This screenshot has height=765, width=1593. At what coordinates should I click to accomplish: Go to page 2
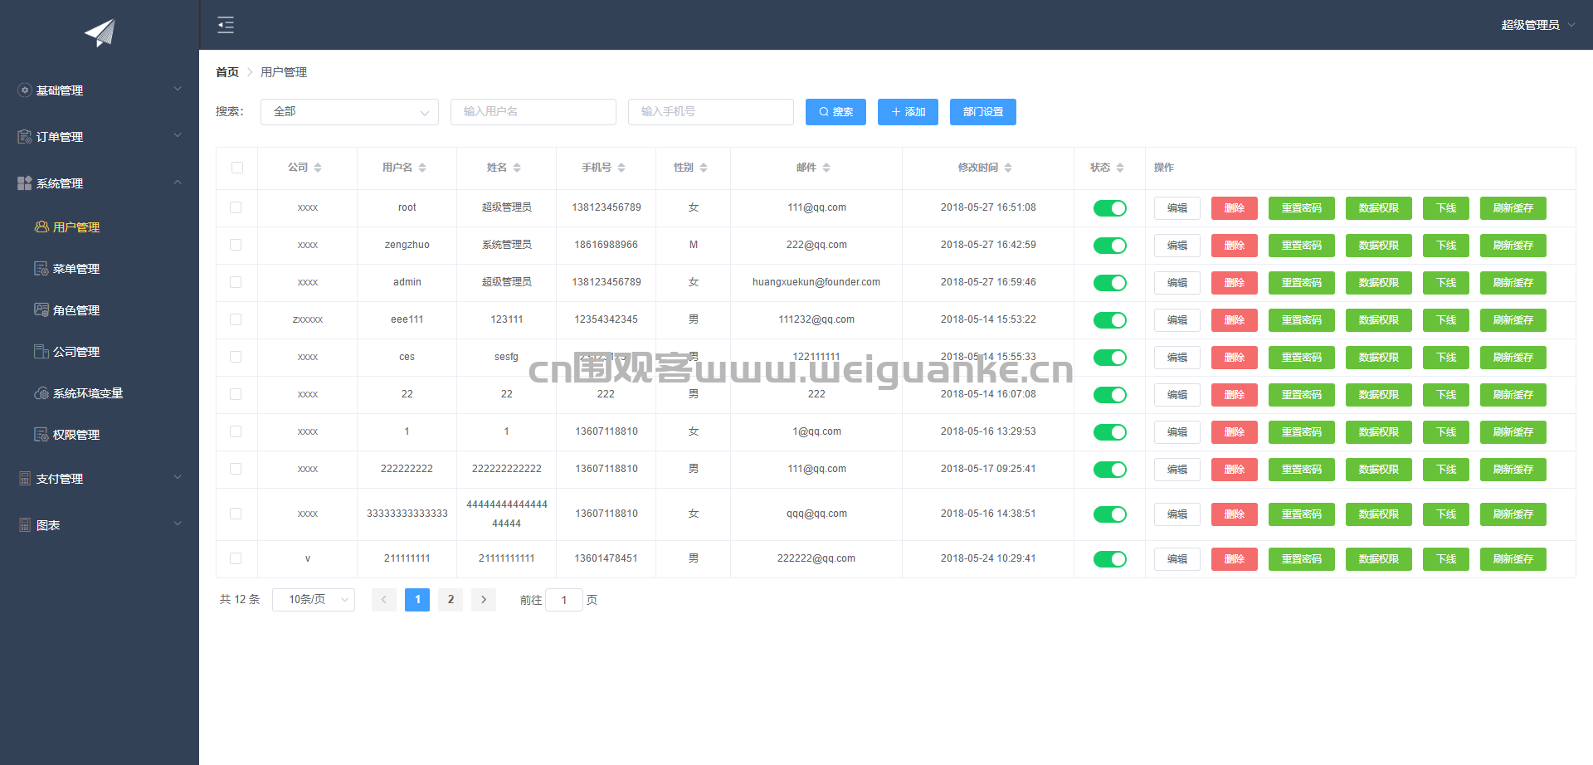click(451, 599)
